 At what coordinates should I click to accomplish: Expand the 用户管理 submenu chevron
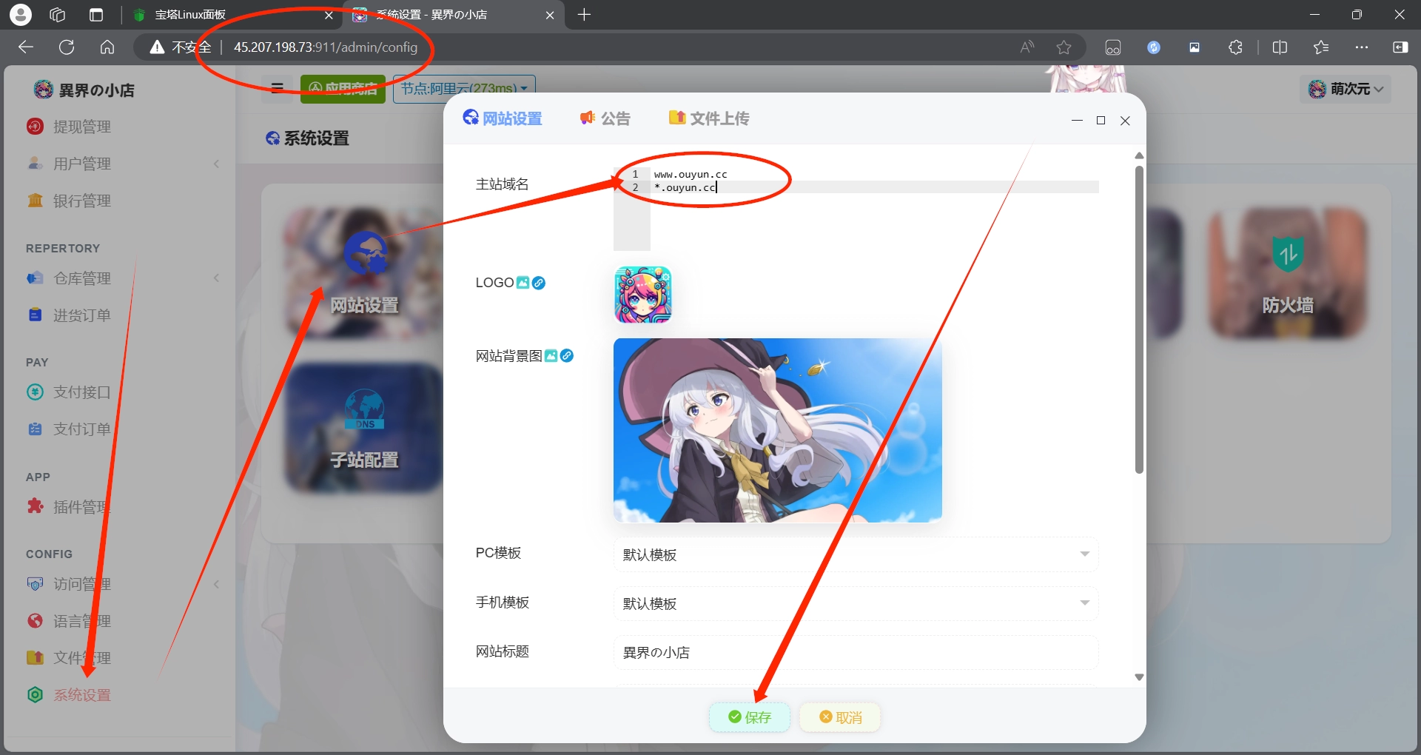[x=216, y=164]
